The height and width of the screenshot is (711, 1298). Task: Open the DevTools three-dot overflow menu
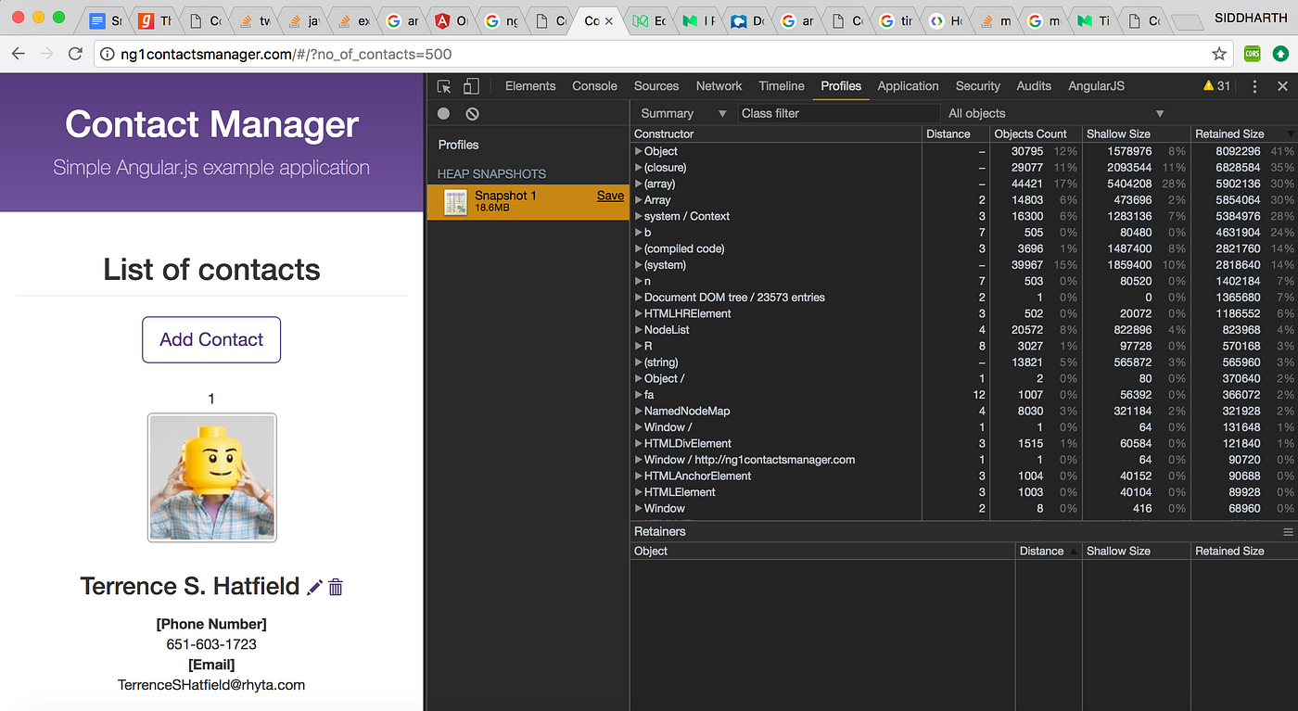(x=1255, y=85)
